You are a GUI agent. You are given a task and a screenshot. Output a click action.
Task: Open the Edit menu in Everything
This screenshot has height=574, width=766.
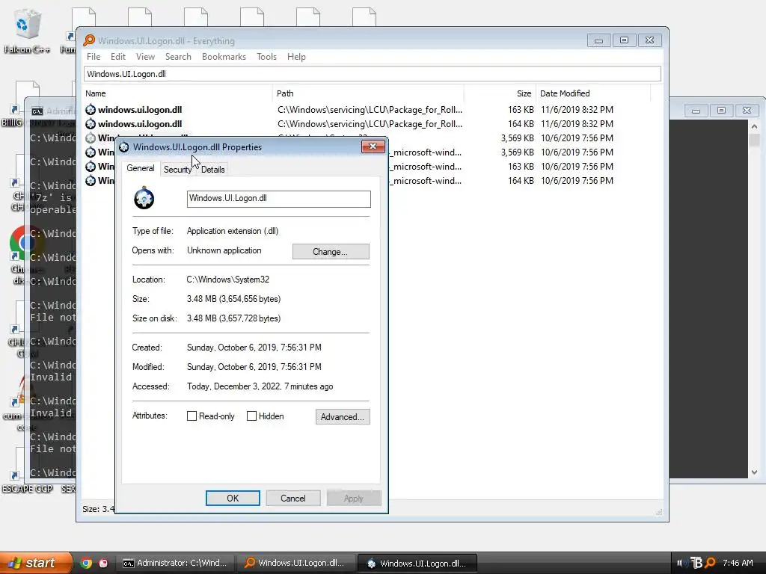point(117,57)
